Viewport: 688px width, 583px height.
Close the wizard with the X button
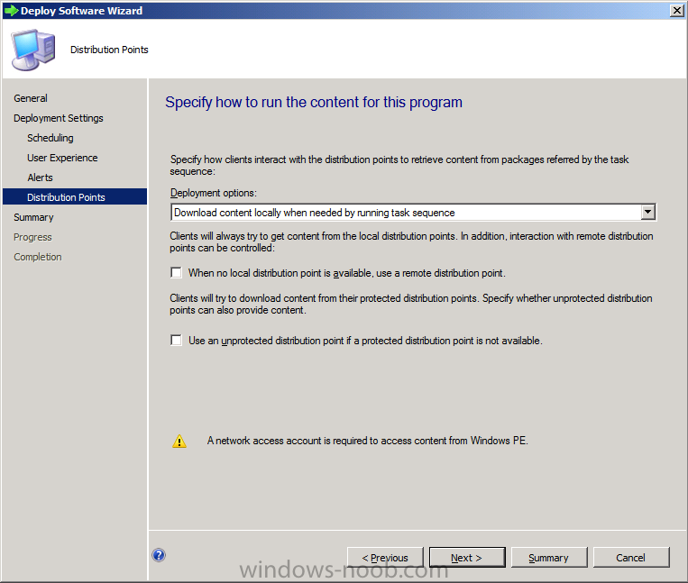coord(677,11)
